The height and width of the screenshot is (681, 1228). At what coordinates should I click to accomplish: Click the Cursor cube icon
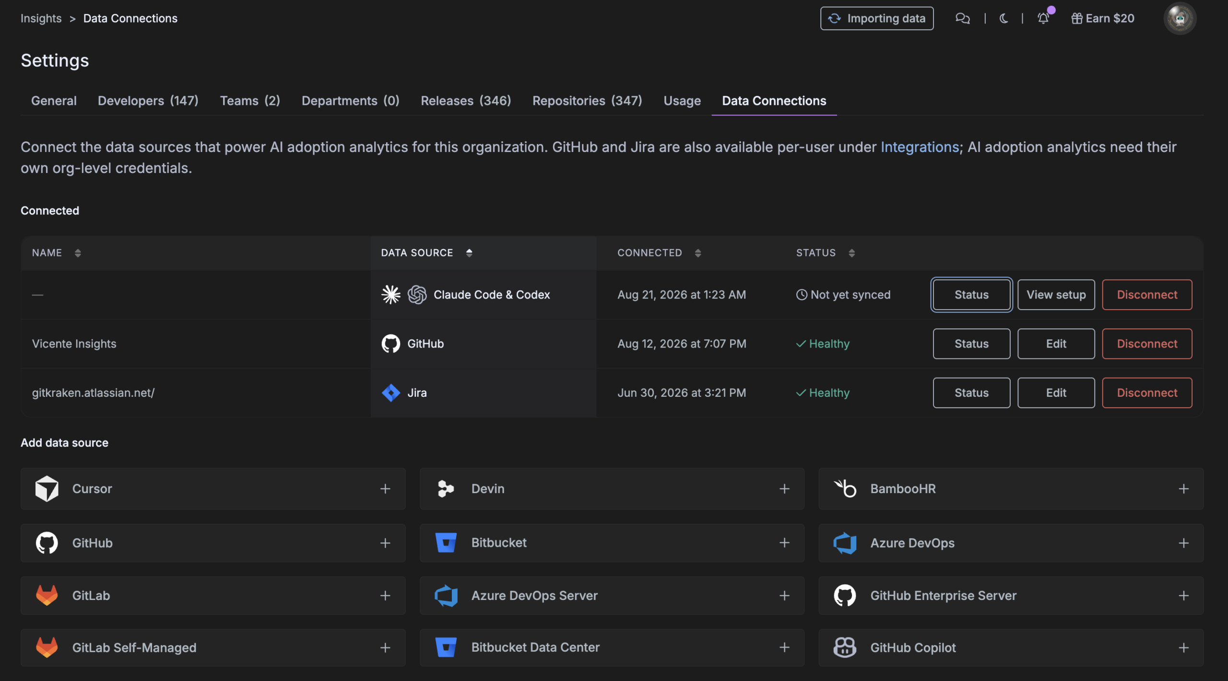(x=47, y=488)
